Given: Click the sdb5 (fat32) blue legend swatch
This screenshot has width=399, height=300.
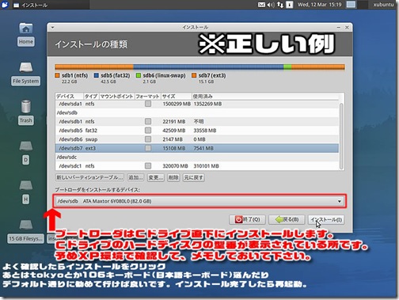Looking at the screenshot, I should click(97, 75).
